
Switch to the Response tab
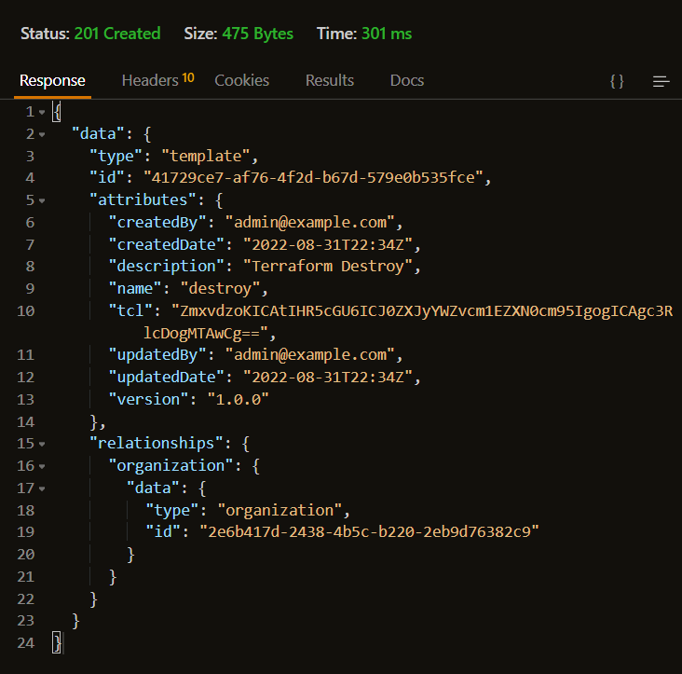tap(52, 80)
